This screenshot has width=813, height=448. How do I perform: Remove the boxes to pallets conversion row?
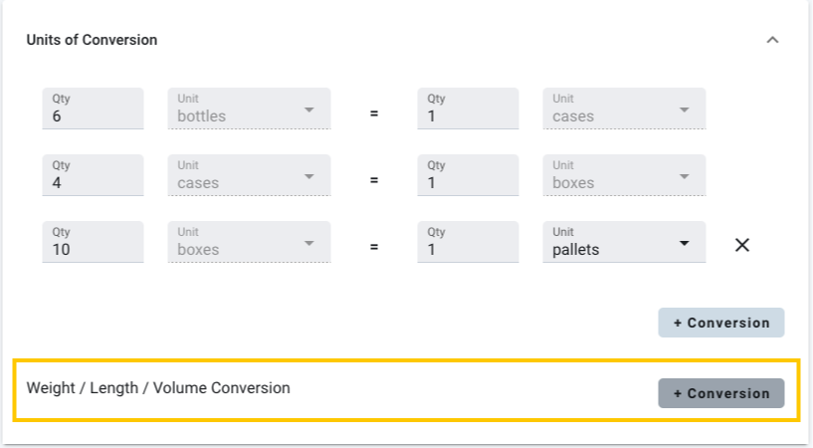pos(741,245)
